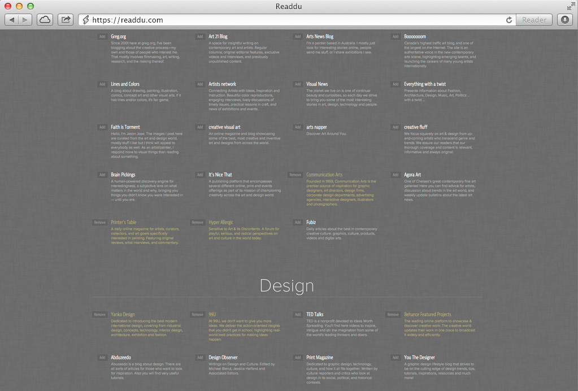The width and height of the screenshot is (578, 391).
Task: Remove the Yanko Design feed
Action: (x=99, y=314)
